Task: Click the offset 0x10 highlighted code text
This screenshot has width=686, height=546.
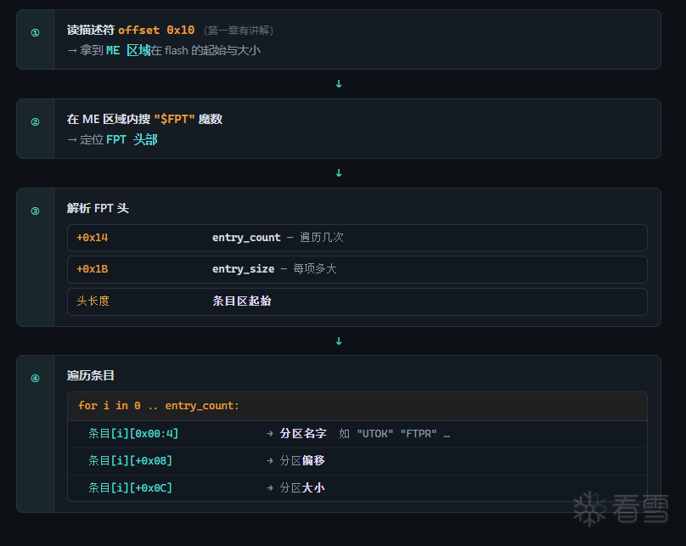Action: [156, 31]
